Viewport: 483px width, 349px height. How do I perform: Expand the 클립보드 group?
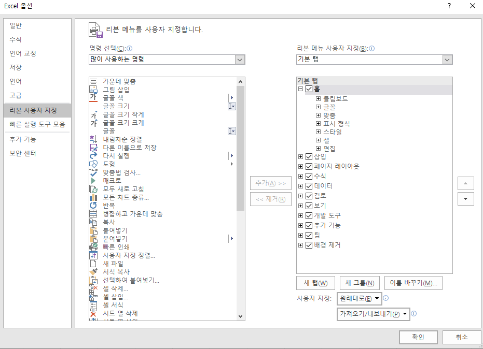click(318, 99)
